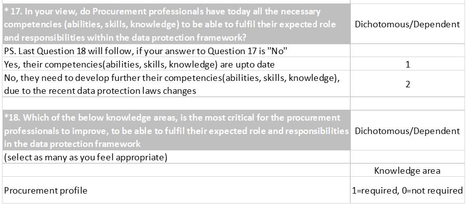Click empty cell right of 'select as many'
Viewport: 472px width, 204px height.
point(407,158)
